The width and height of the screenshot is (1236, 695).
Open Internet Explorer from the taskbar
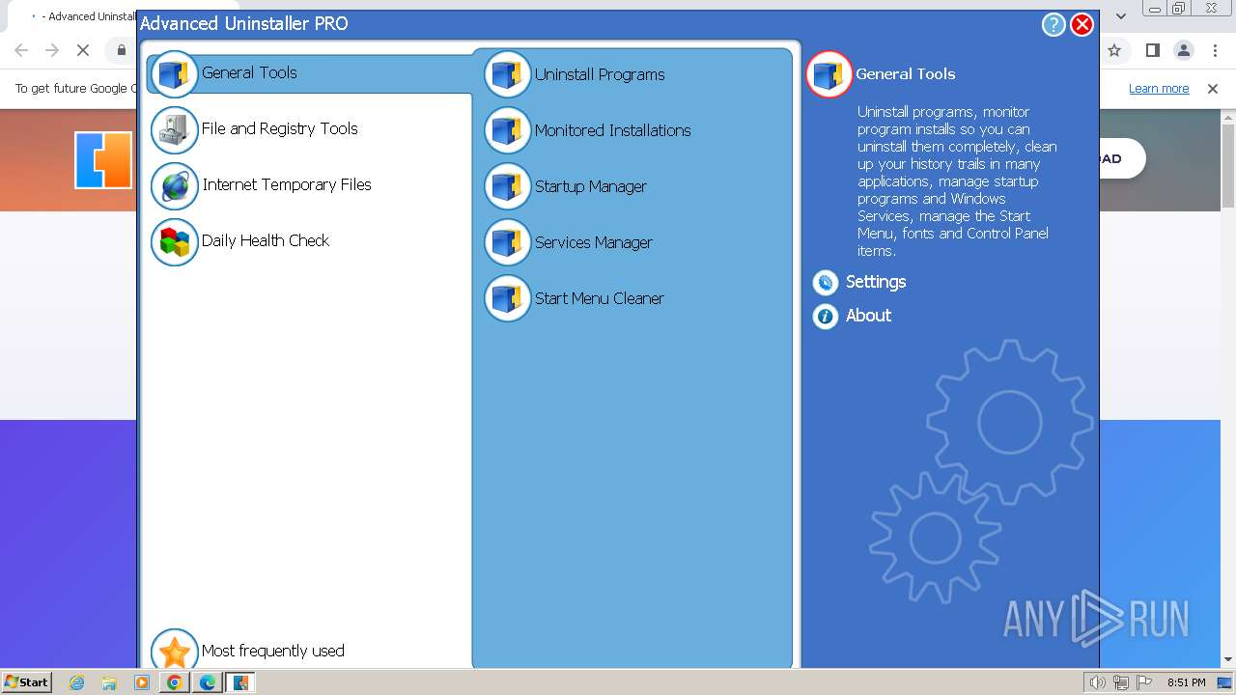point(77,682)
